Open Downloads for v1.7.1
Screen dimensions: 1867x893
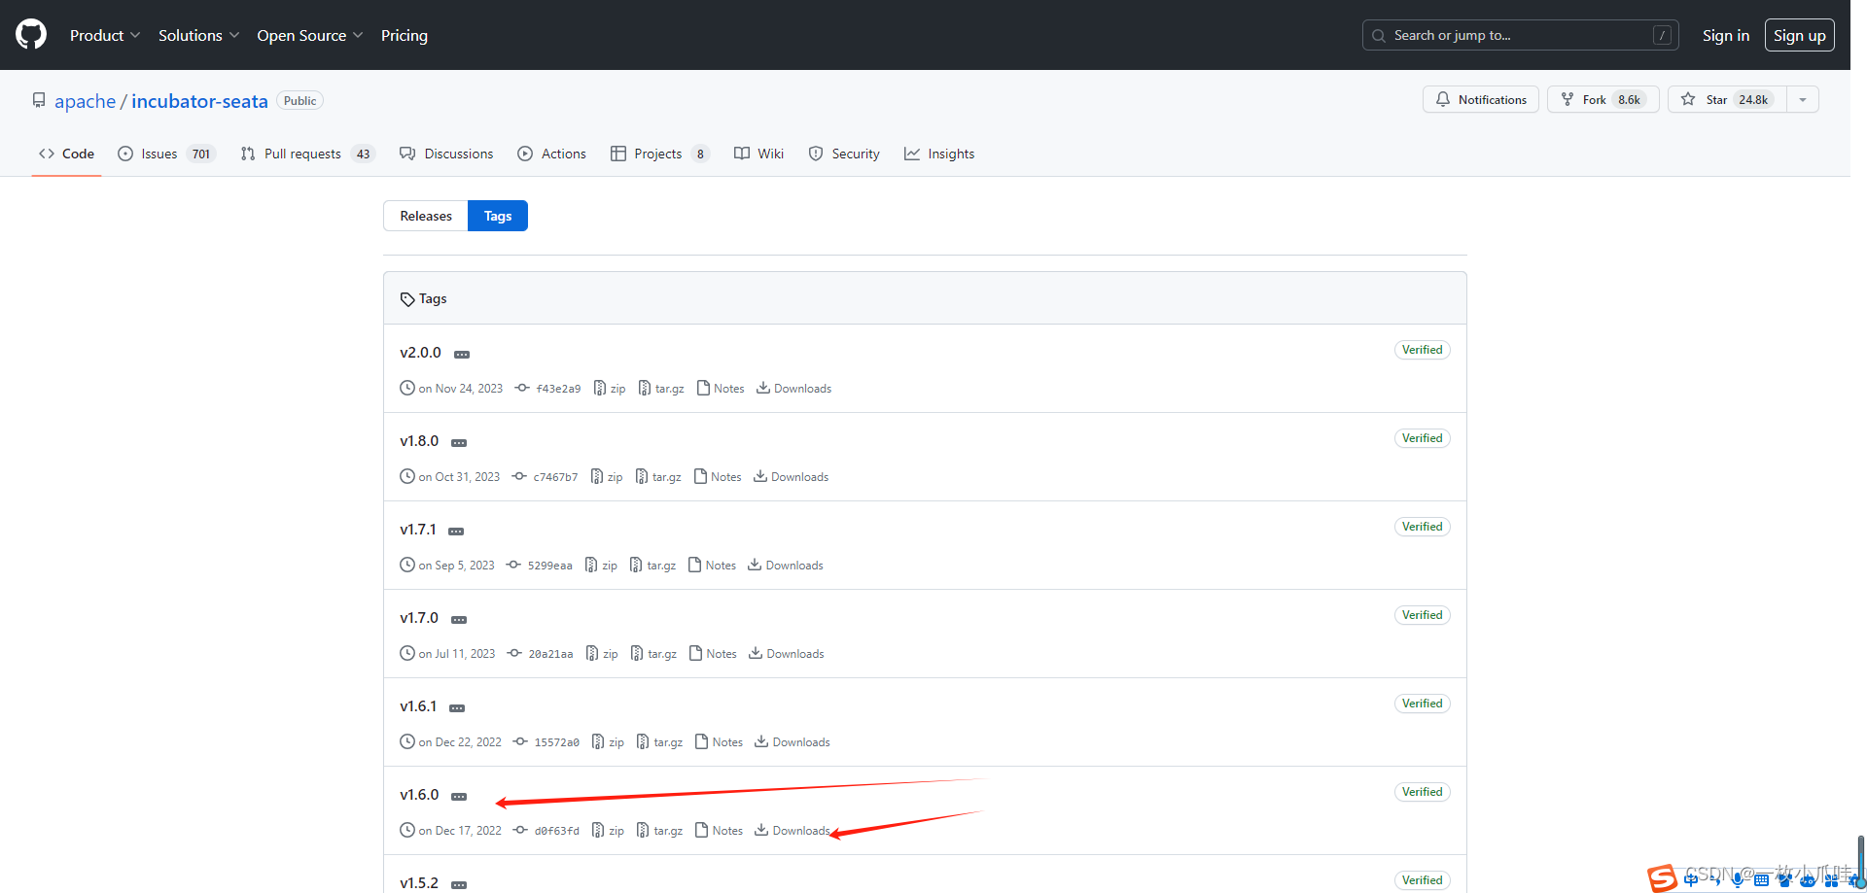(786, 566)
